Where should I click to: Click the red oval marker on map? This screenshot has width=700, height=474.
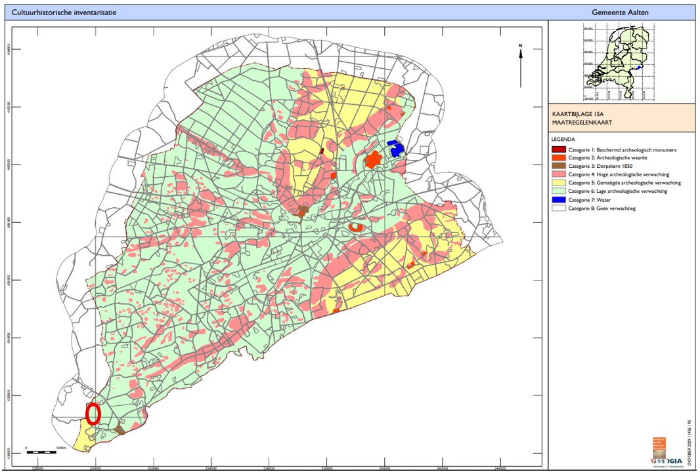[x=93, y=414]
